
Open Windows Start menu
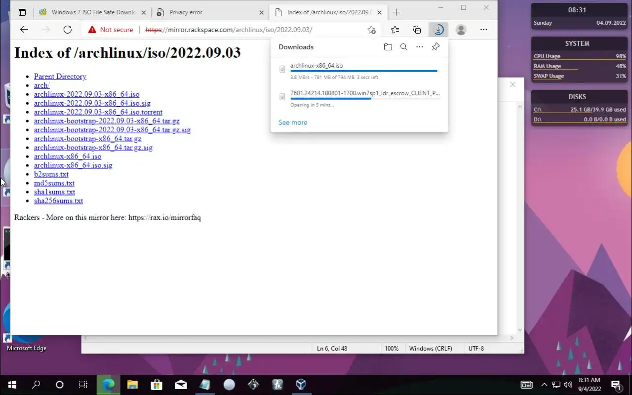coord(12,385)
